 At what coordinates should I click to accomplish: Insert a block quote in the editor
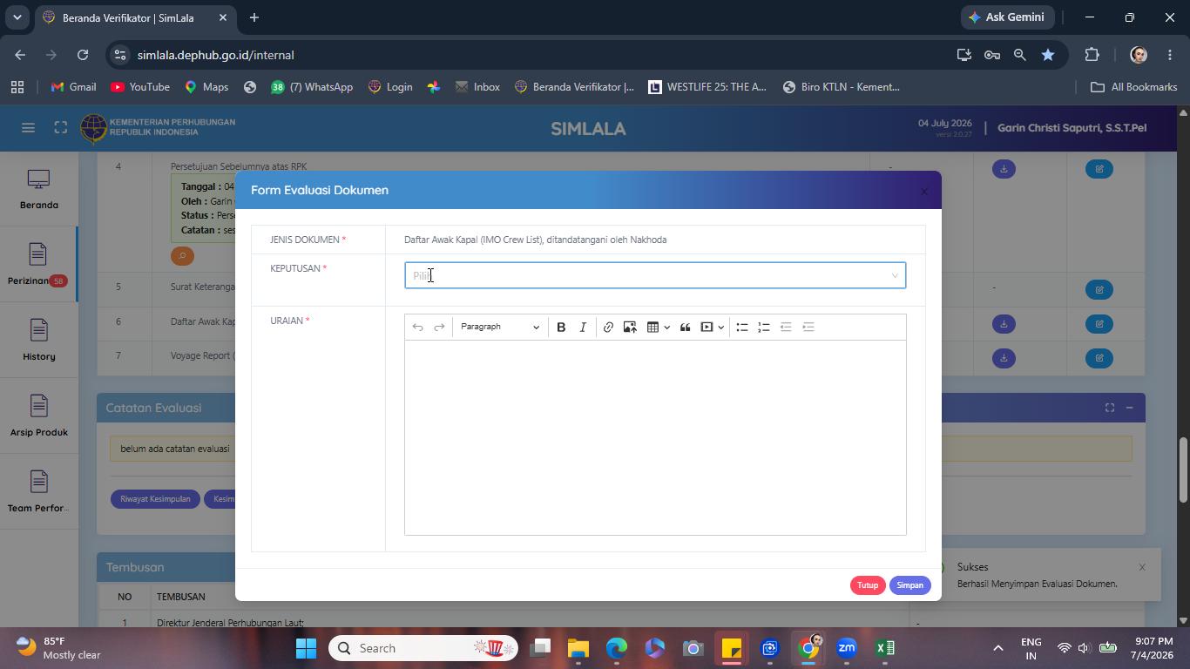pyautogui.click(x=686, y=328)
